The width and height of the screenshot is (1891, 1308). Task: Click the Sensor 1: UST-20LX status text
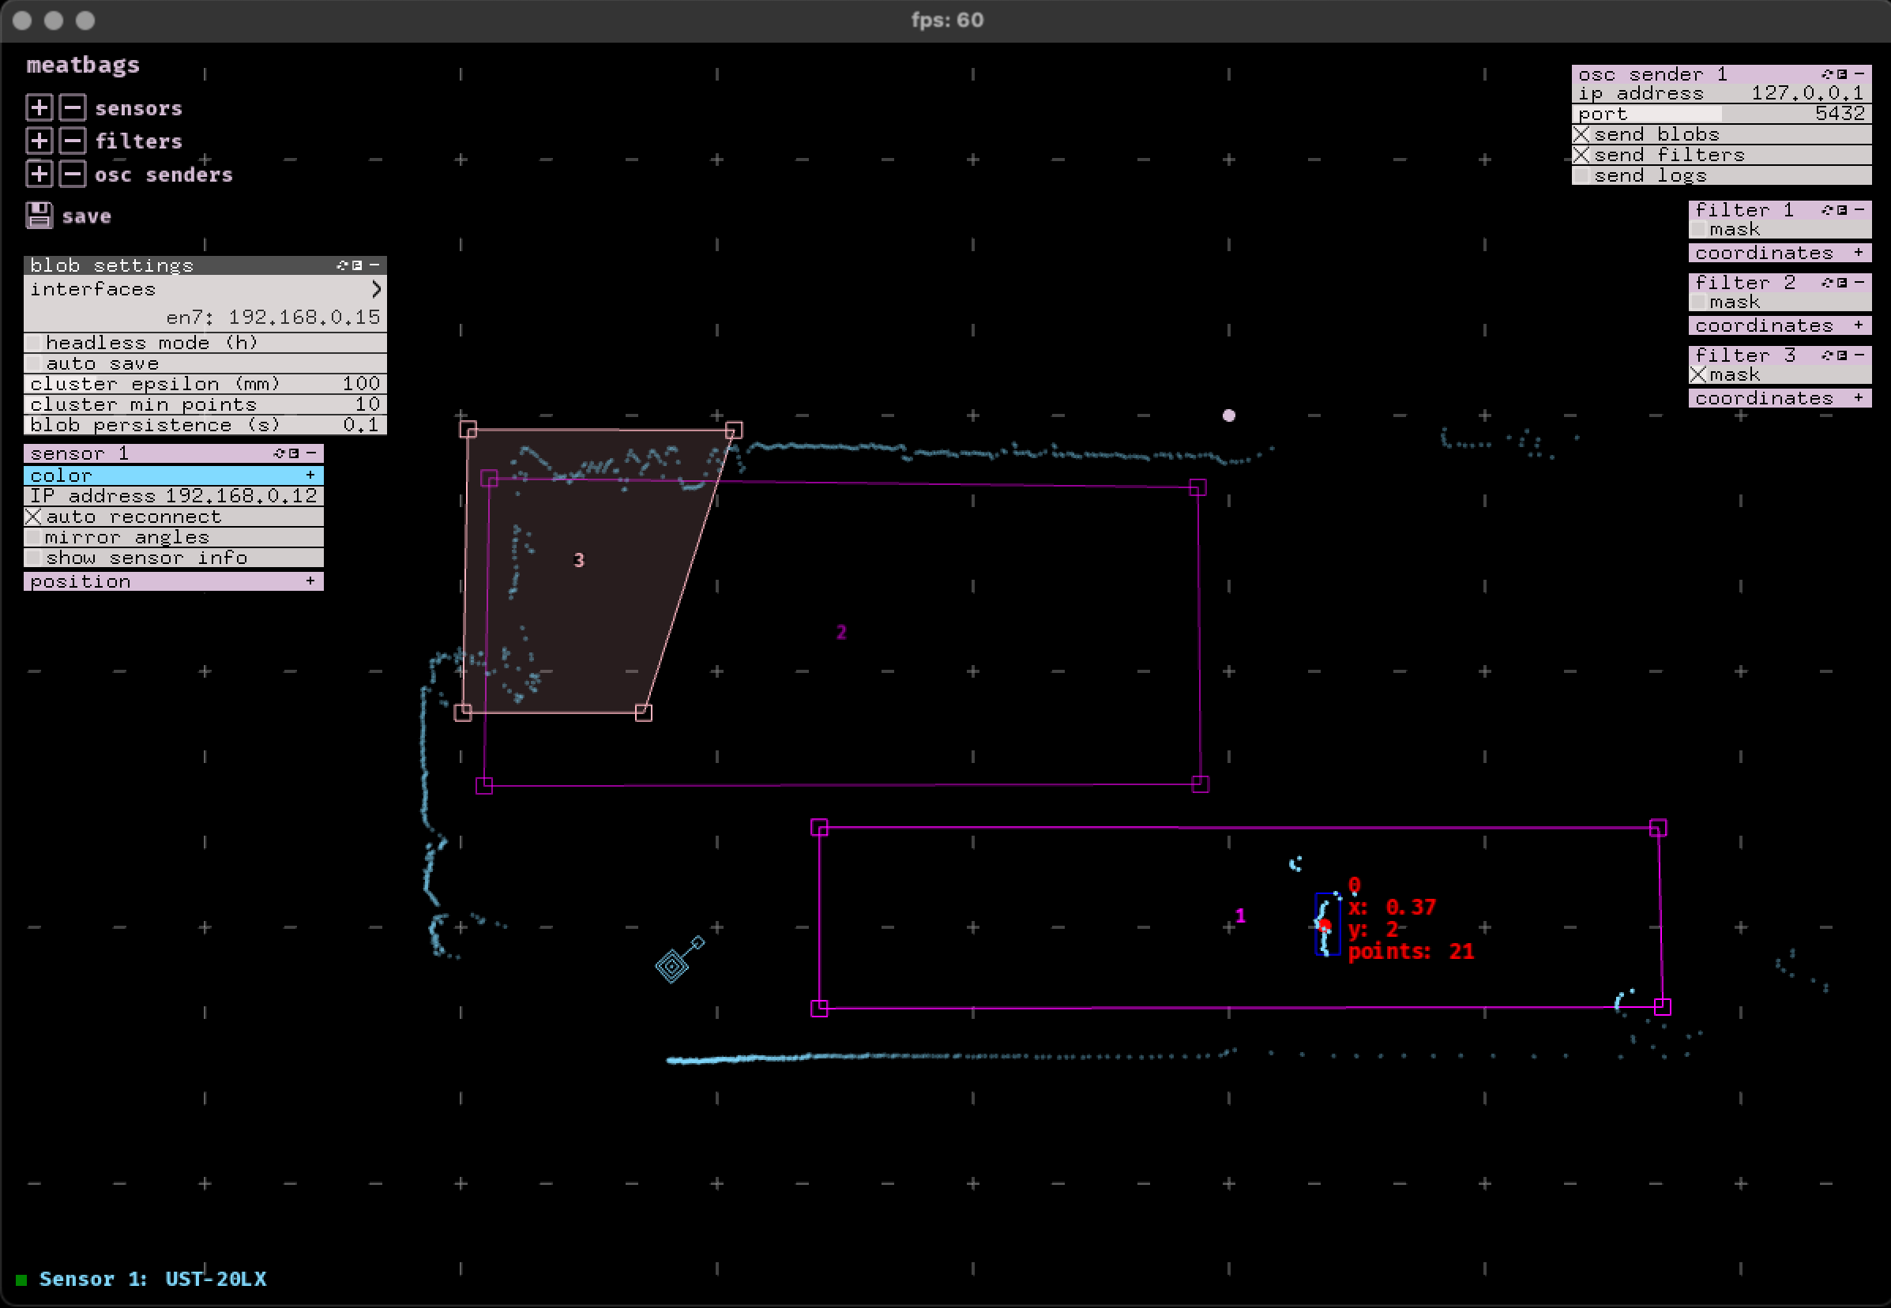[152, 1280]
